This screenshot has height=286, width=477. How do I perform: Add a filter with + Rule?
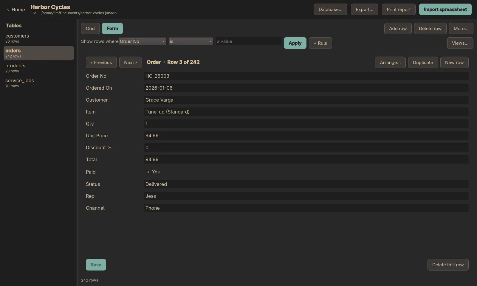[320, 43]
